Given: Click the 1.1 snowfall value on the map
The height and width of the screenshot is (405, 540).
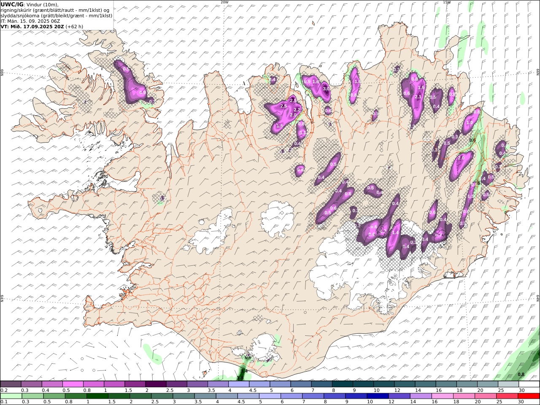Looking at the screenshot, I should pos(302,132).
